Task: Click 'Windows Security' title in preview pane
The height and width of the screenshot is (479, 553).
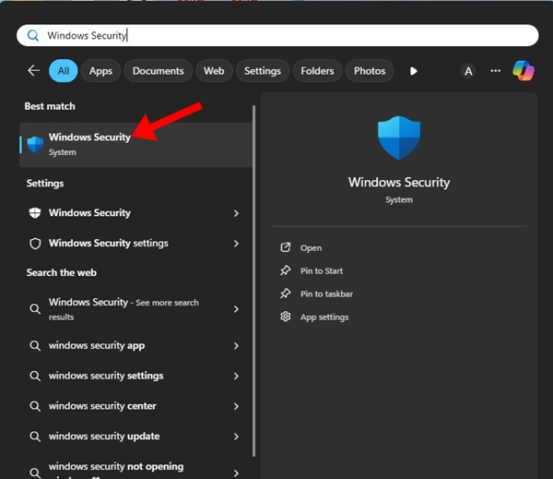Action: (x=399, y=183)
